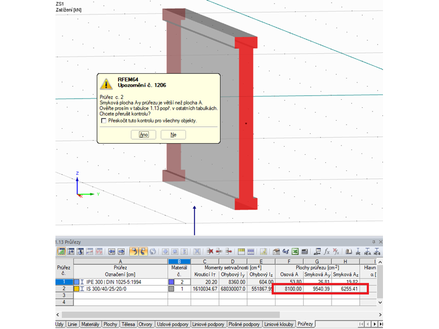Click the pencil edit note icon in toolbar

pyautogui.click(x=263, y=252)
